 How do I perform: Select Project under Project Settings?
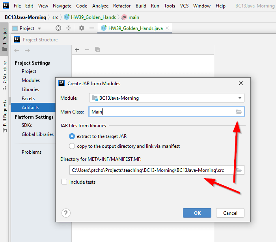pyautogui.click(x=29, y=71)
